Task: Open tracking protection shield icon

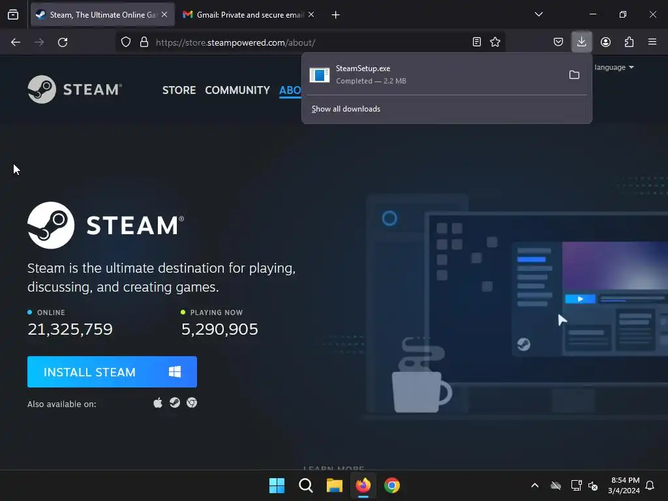Action: [126, 42]
